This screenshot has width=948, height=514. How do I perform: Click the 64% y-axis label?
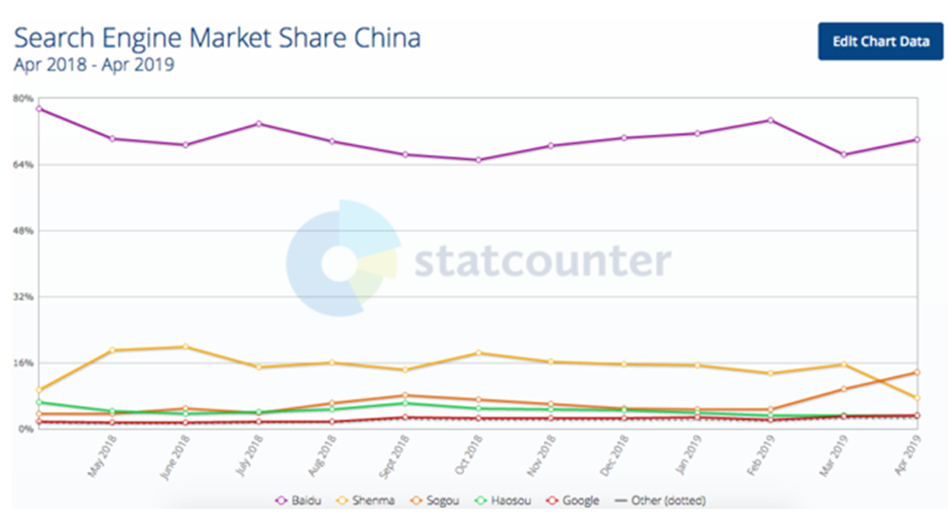point(22,165)
